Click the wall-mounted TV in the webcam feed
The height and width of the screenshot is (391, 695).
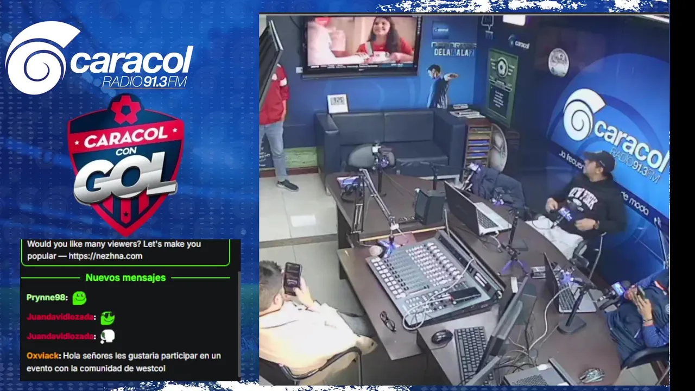(x=362, y=45)
